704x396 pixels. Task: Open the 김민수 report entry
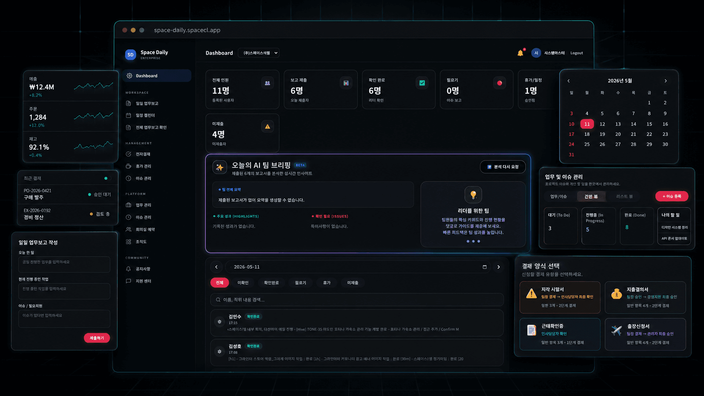click(x=357, y=323)
